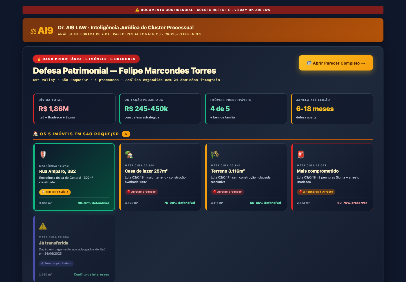This screenshot has height=282, width=406.
Task: Click Itaú + Bradesco + Sigma caption
Action: point(57,117)
